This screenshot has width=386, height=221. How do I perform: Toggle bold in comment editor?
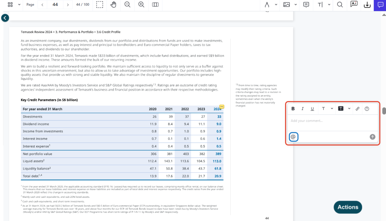coord(293,109)
